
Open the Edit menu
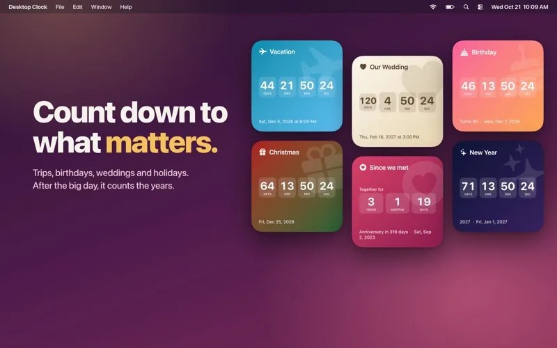77,7
